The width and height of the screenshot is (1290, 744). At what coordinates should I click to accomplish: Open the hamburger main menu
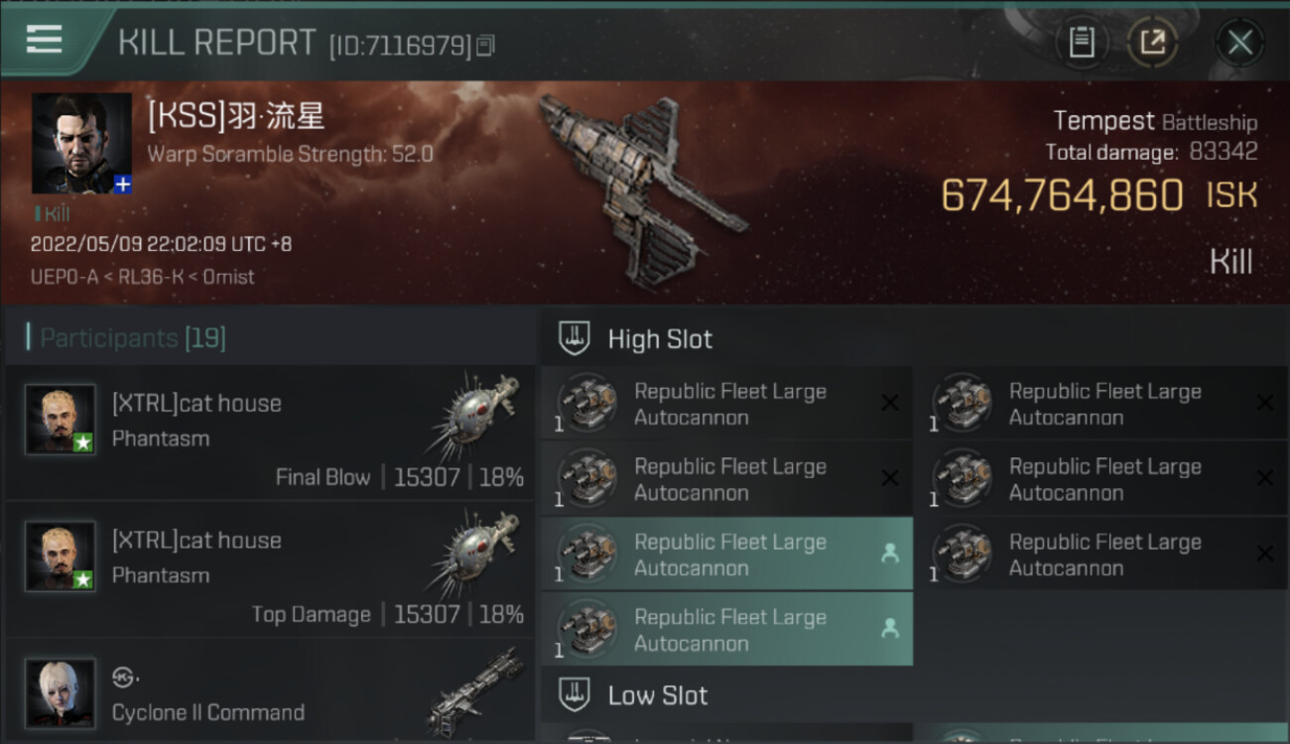point(45,40)
